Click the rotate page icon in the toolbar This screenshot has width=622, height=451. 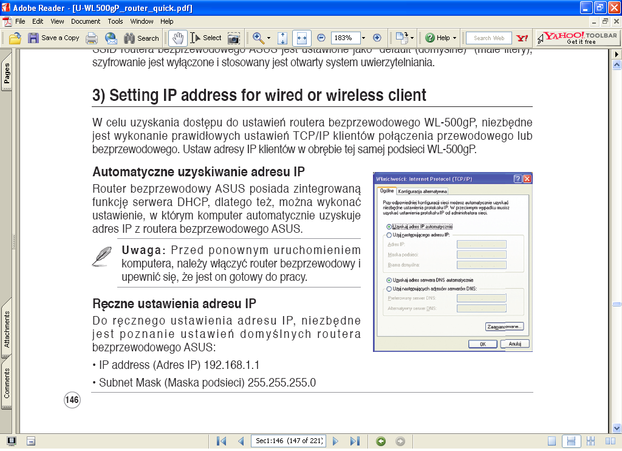click(402, 38)
